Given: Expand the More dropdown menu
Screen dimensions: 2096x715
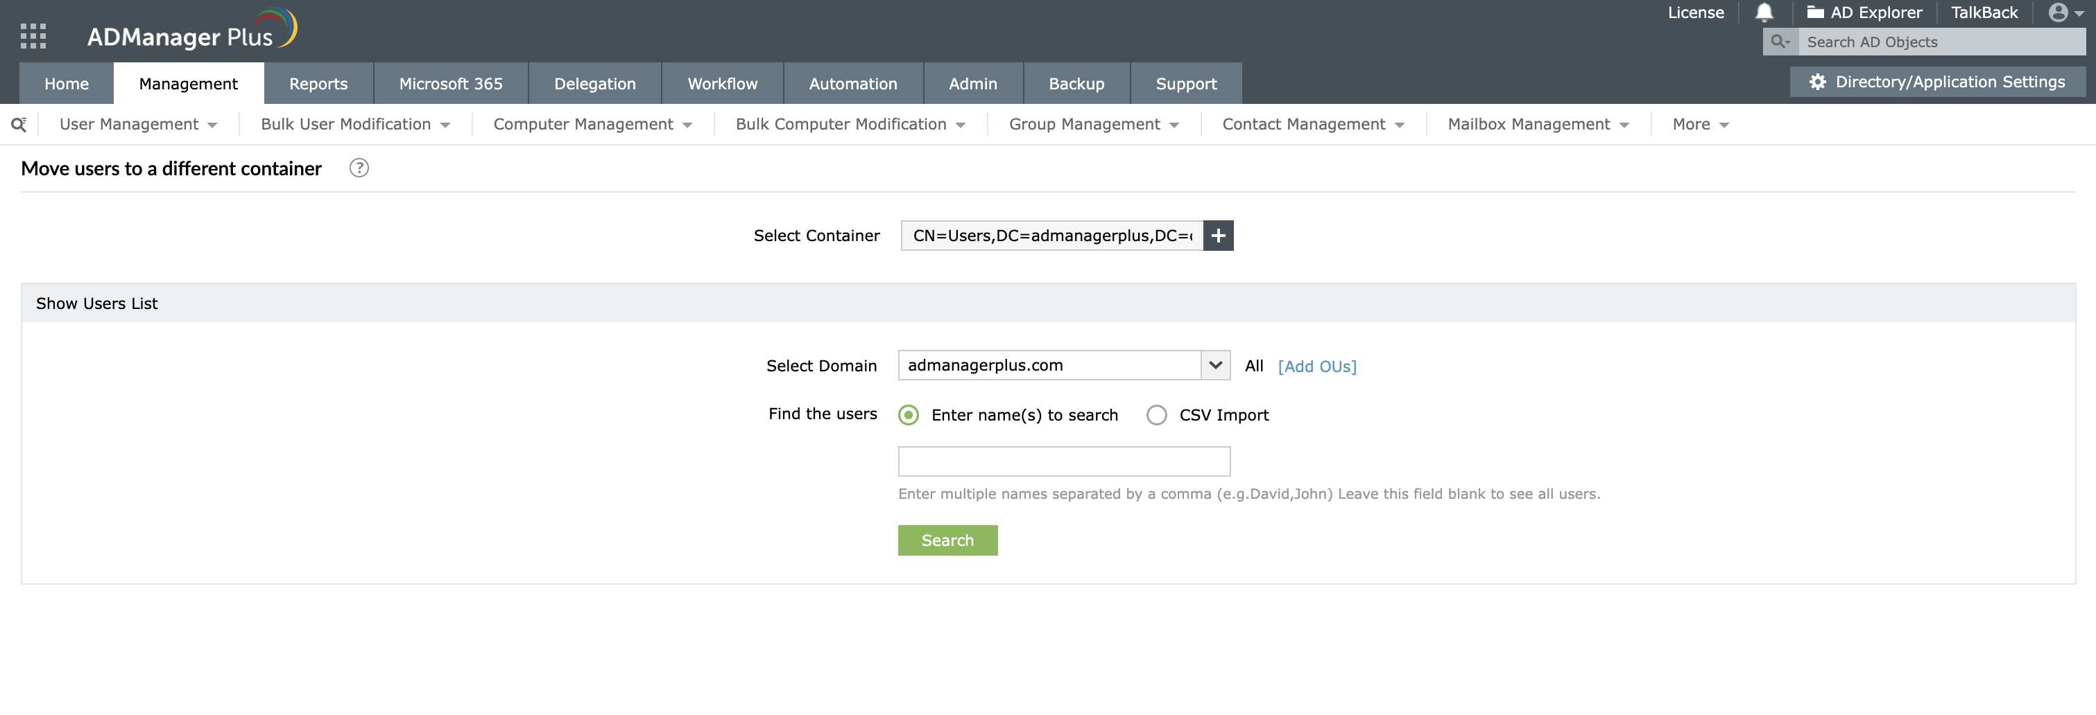Looking at the screenshot, I should tap(1701, 124).
